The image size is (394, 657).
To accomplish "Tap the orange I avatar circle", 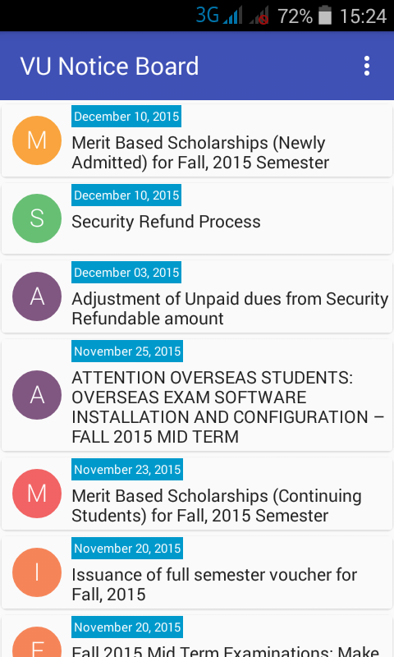I will pyautogui.click(x=37, y=572).
